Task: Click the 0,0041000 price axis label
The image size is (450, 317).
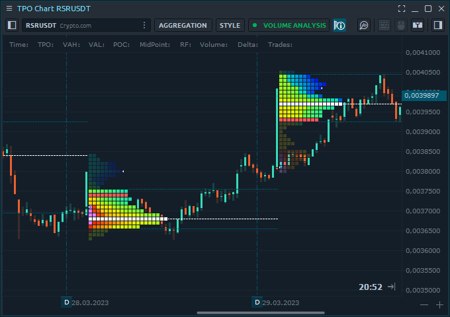Action: (423, 52)
